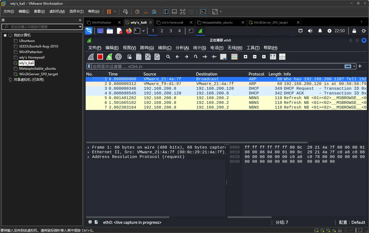Viewport: 369px width, 233px height.
Task: Jump to the last packet
Action: point(214,57)
